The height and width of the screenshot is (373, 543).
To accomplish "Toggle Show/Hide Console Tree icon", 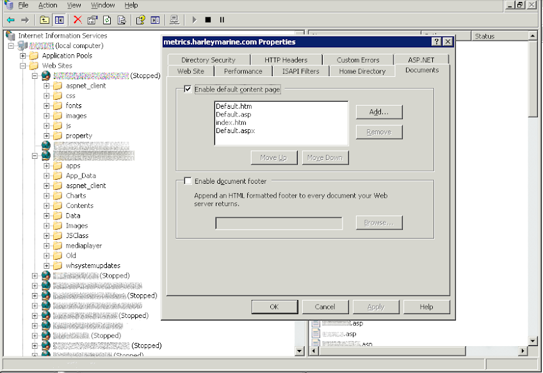I will pyautogui.click(x=59, y=20).
